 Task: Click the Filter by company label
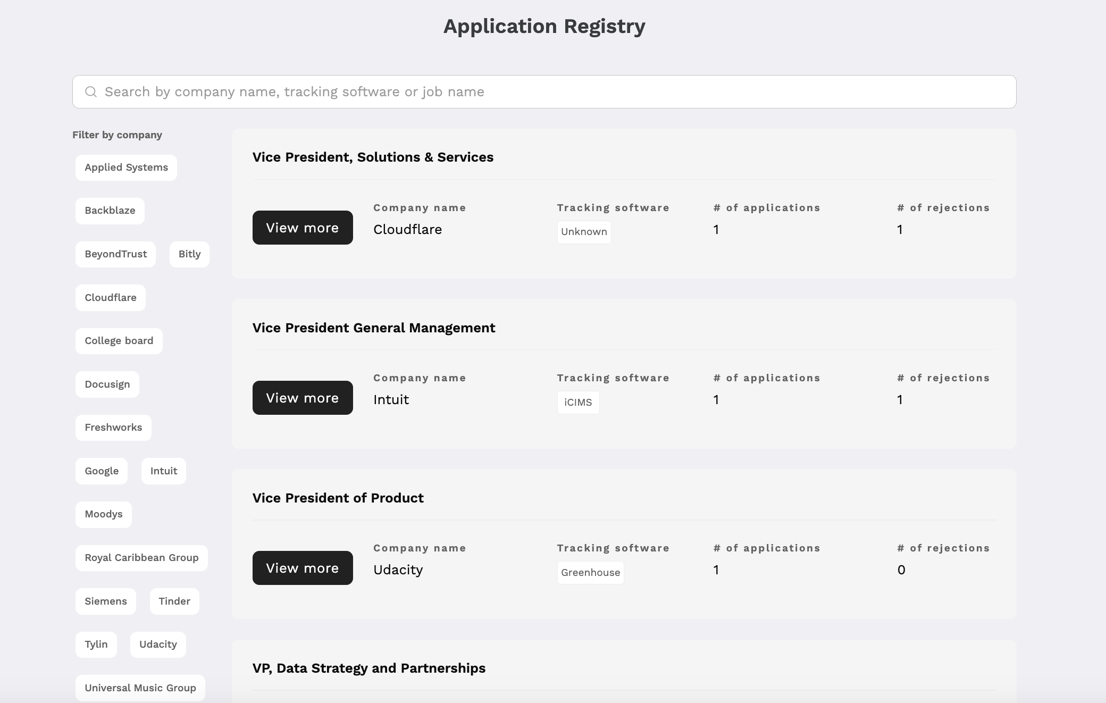117,135
